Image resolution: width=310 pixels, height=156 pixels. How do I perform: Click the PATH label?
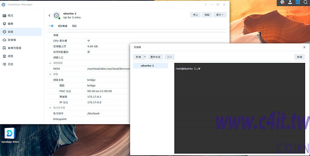[x=56, y=69]
